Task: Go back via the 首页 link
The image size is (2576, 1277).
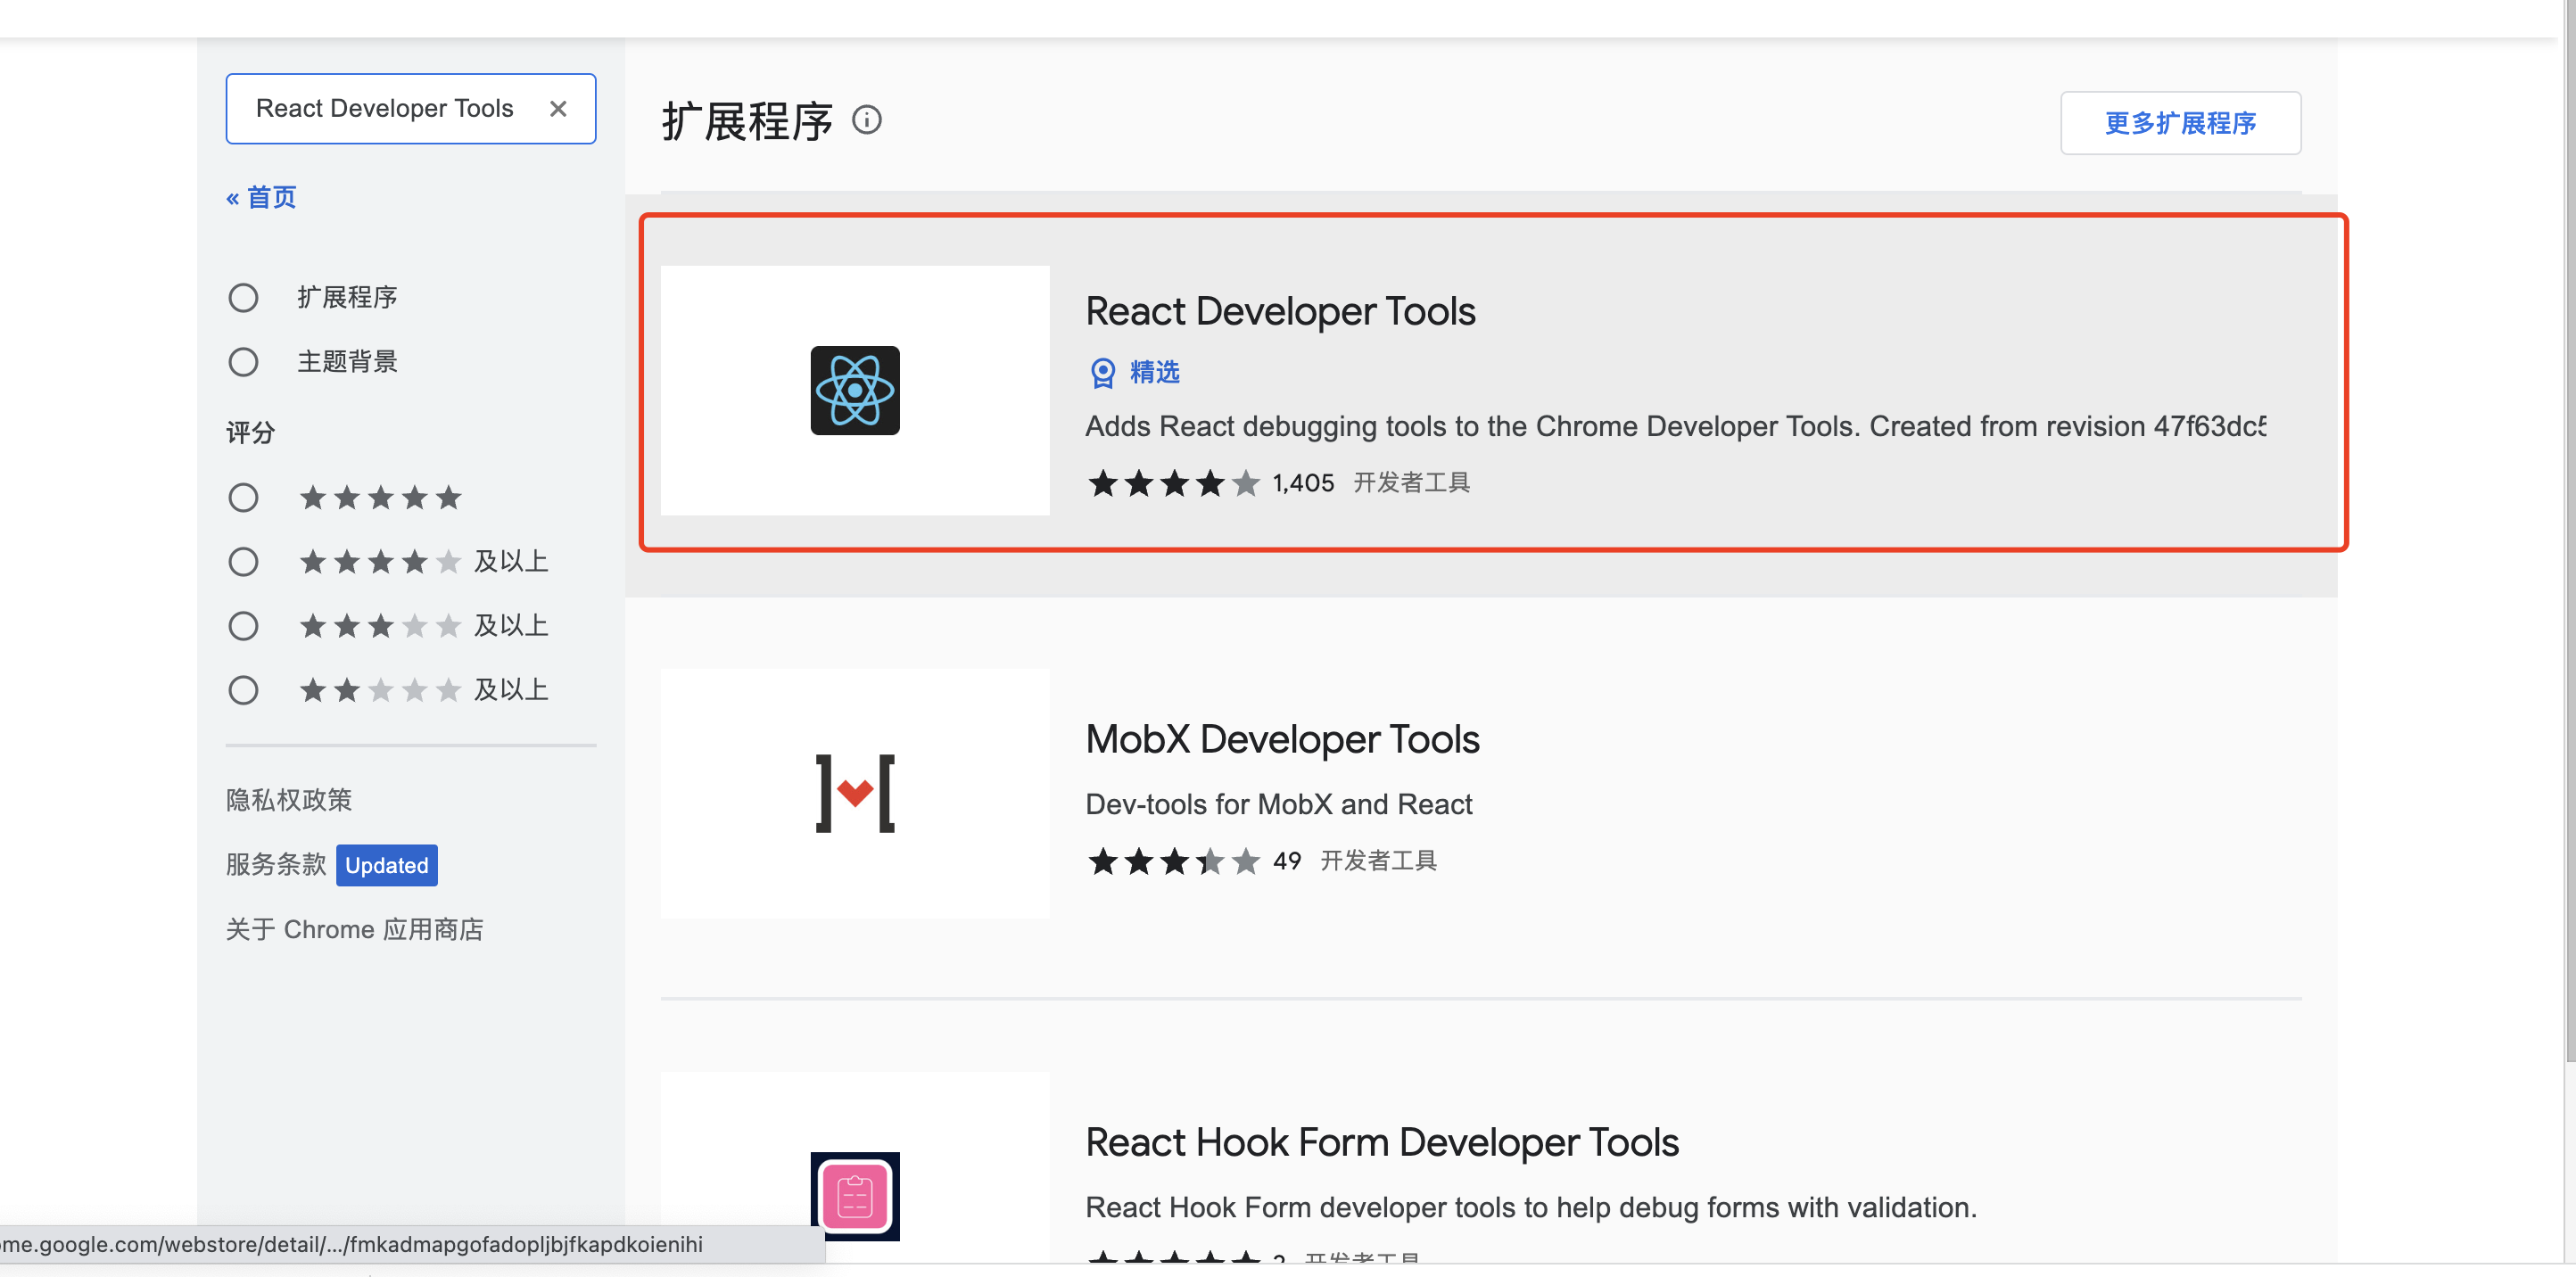Action: point(262,197)
